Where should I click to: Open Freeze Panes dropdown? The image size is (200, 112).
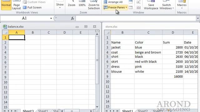point(115,7)
